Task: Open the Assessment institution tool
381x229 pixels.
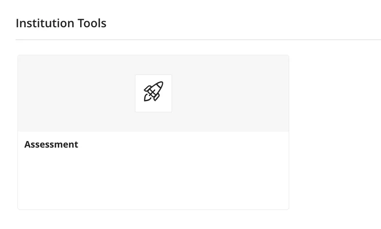Action: [51, 144]
